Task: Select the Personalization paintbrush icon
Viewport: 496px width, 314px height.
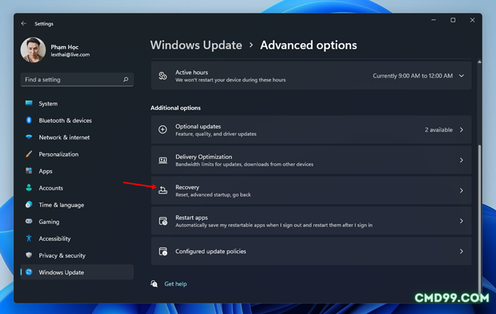Action: coord(29,154)
